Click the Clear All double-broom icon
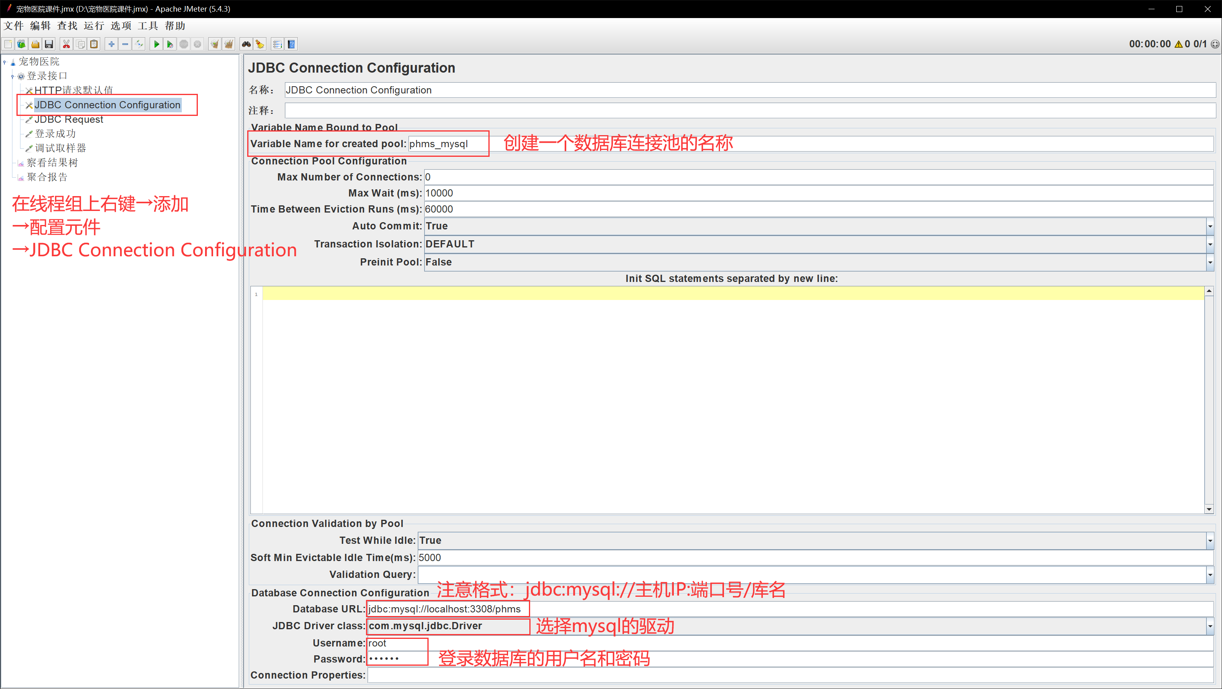Image resolution: width=1222 pixels, height=689 pixels. coord(229,44)
